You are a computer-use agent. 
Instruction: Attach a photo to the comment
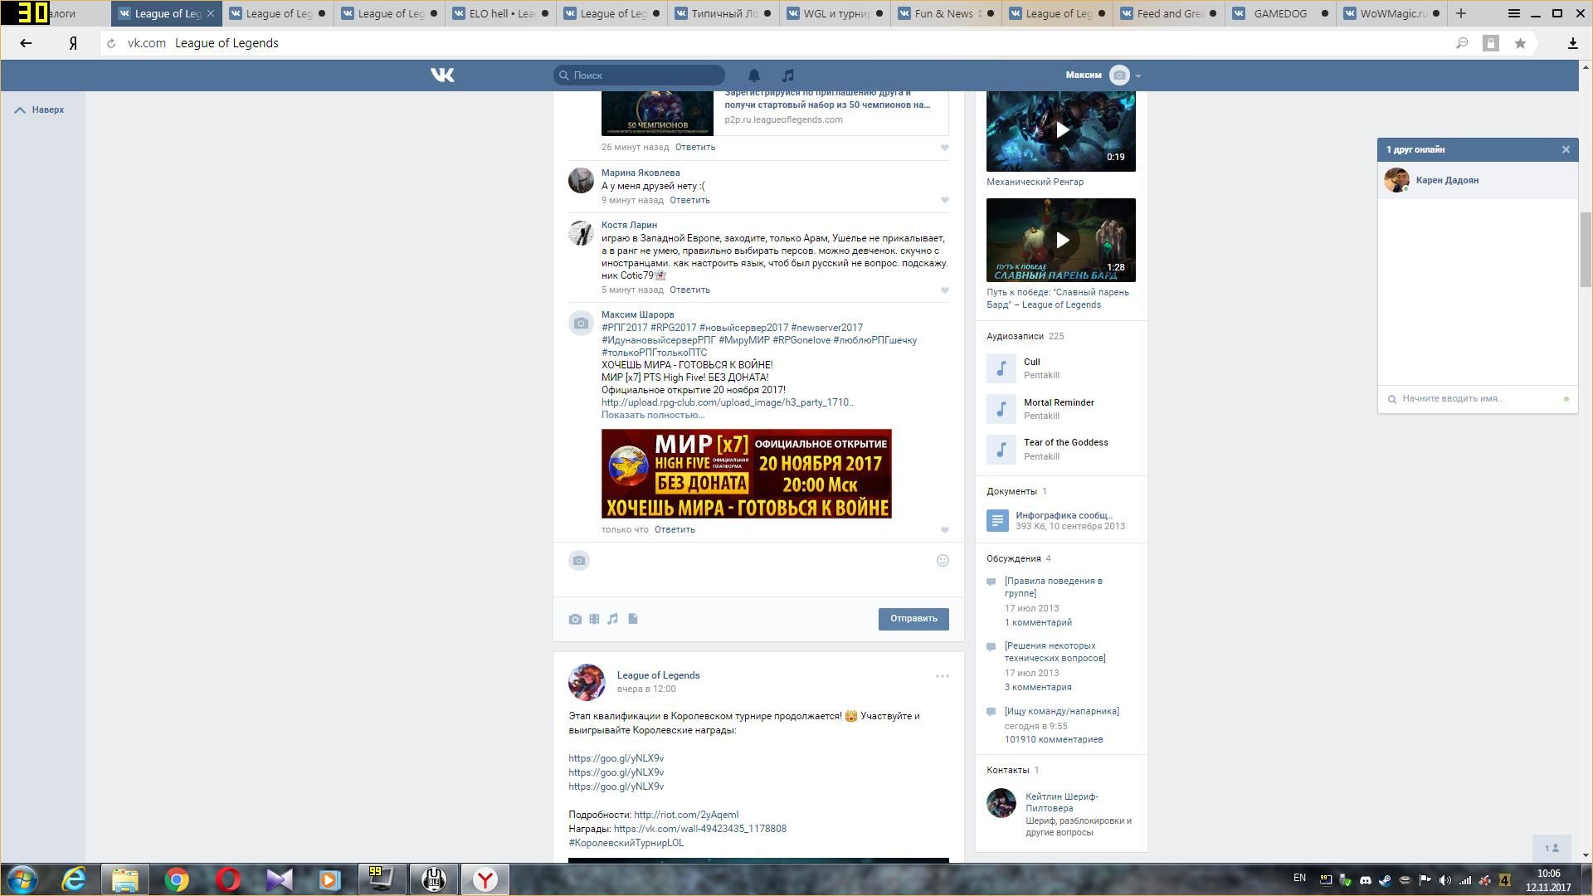pyautogui.click(x=575, y=619)
